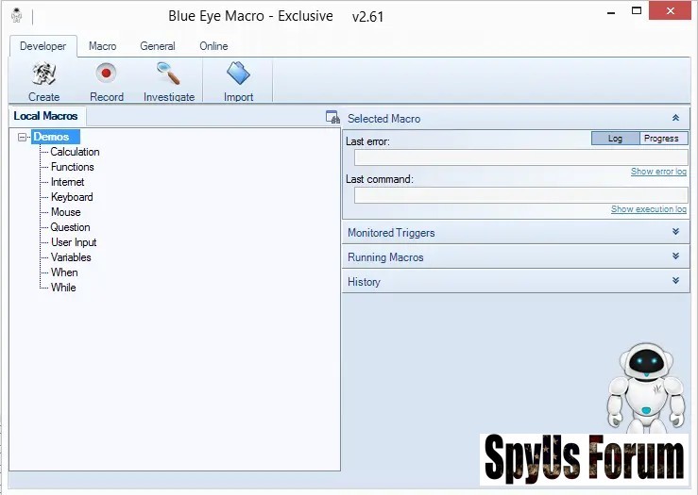This screenshot has width=698, height=495.
Task: Expand the History section
Action: click(675, 281)
